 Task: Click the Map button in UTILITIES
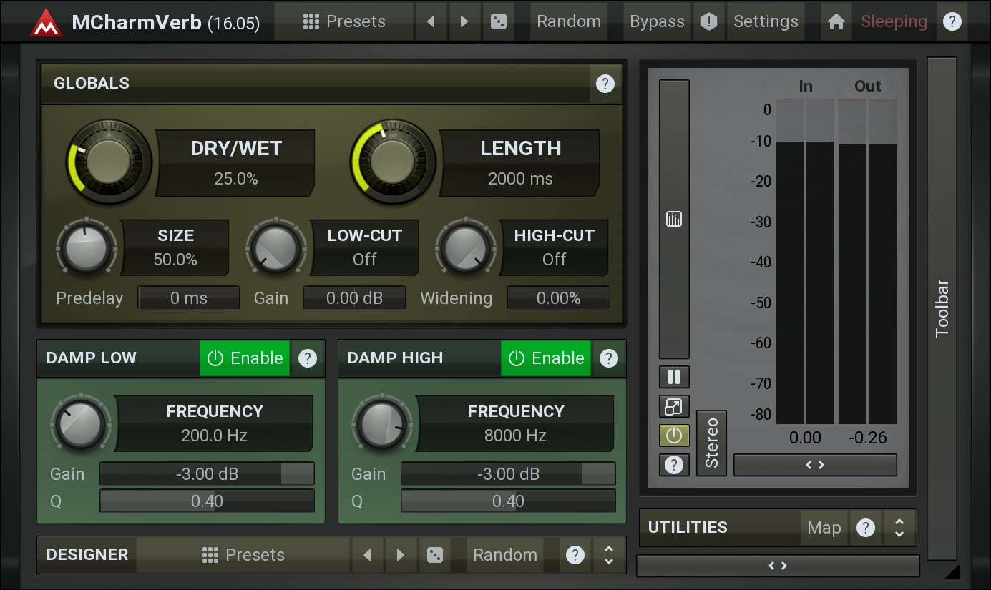coord(824,528)
